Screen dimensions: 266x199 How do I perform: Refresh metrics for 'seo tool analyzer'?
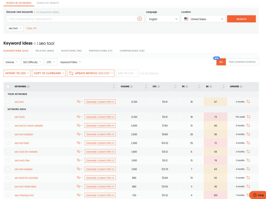248,134
